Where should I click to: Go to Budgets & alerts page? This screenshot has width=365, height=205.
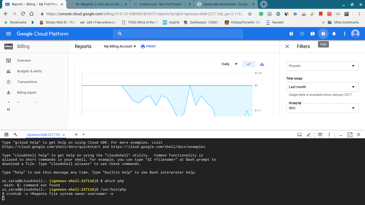29,71
